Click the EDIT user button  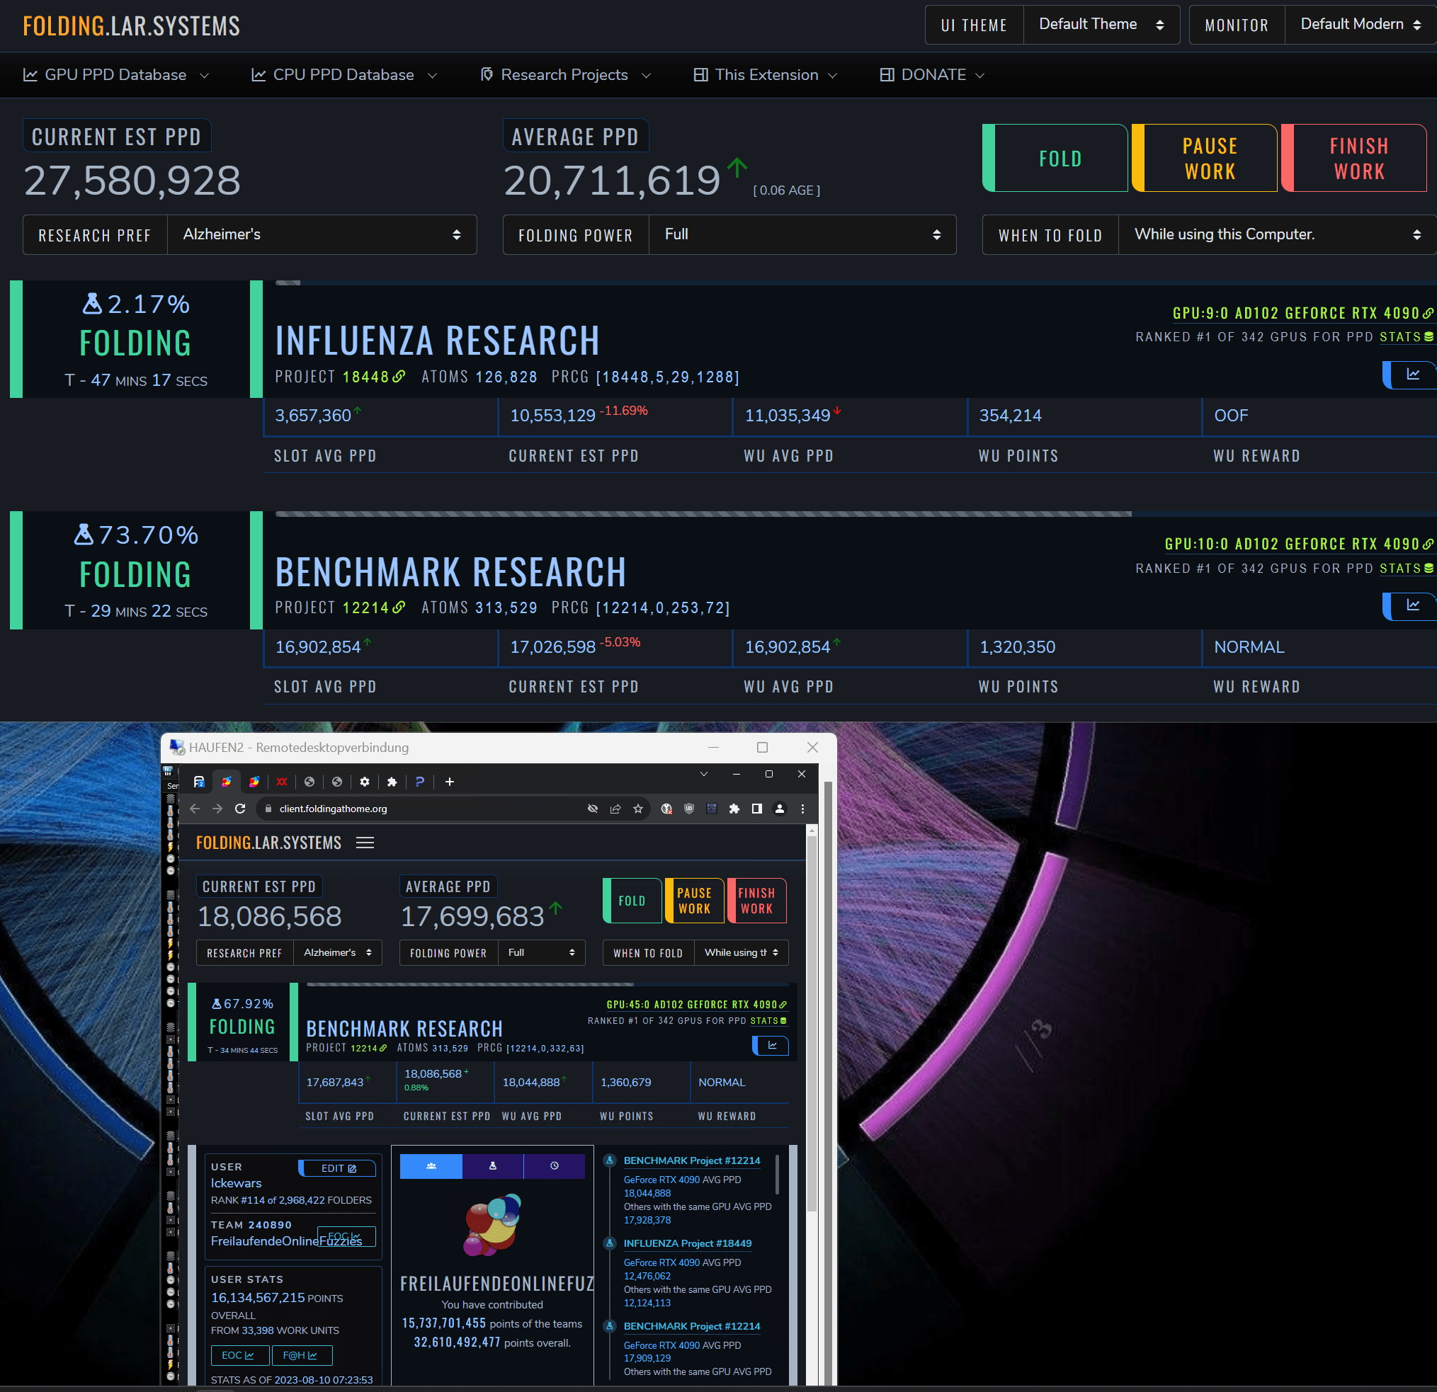point(337,1168)
